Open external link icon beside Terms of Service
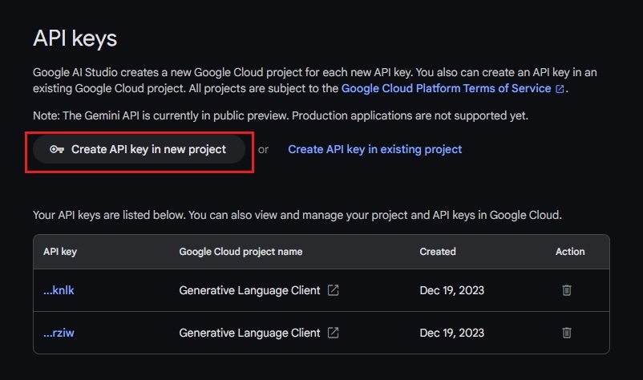The width and height of the screenshot is (643, 380). click(560, 88)
